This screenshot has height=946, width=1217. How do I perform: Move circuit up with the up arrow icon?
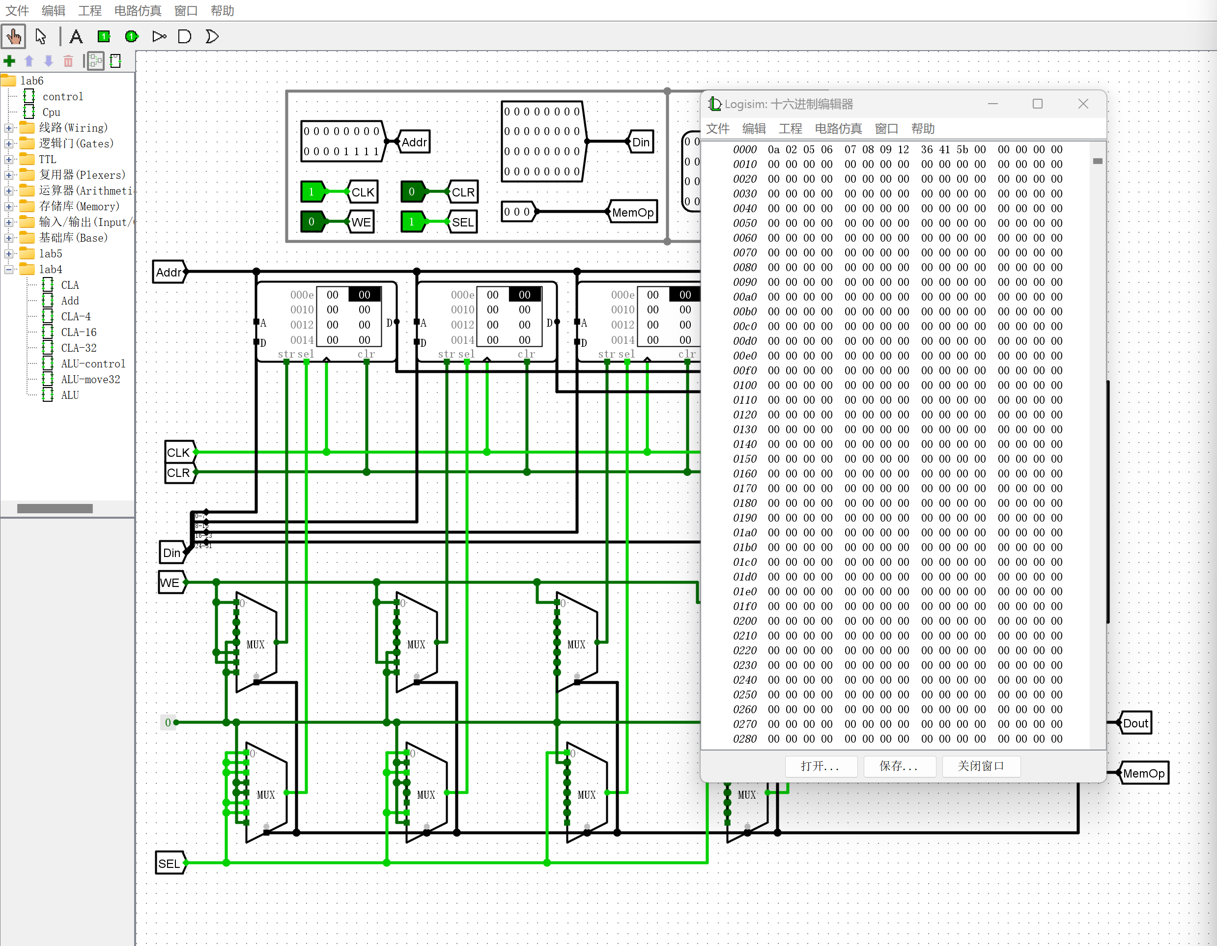29,61
